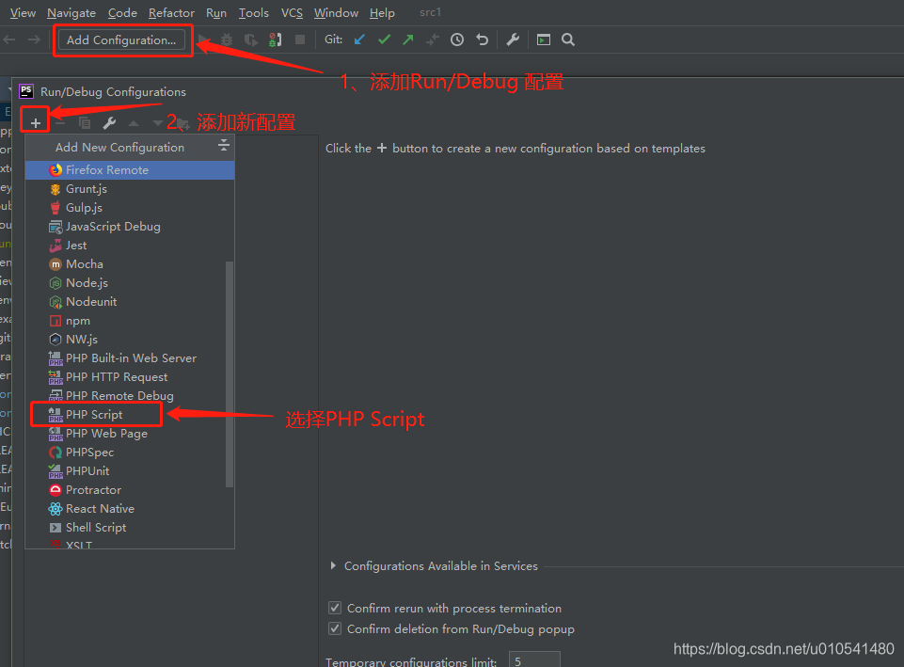Click the minus remove configuration icon
This screenshot has width=904, height=667.
60,123
